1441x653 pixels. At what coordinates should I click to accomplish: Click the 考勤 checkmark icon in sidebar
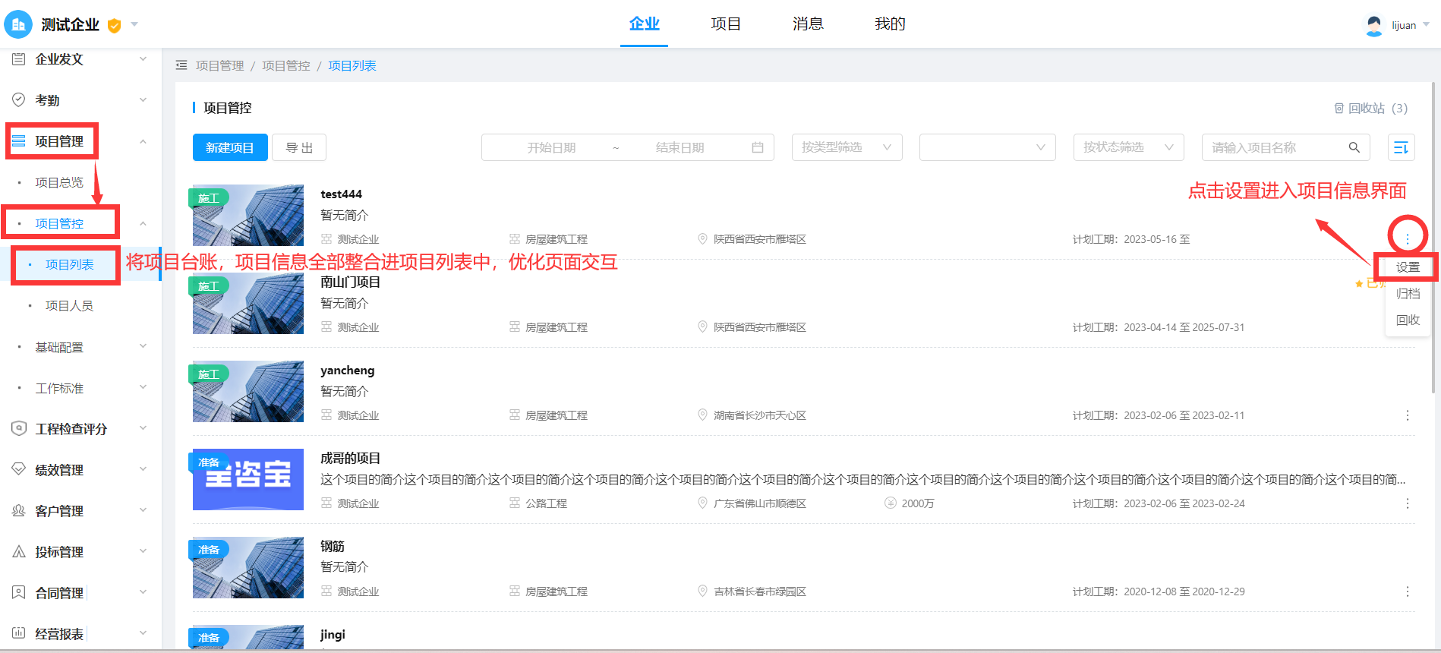pyautogui.click(x=19, y=100)
